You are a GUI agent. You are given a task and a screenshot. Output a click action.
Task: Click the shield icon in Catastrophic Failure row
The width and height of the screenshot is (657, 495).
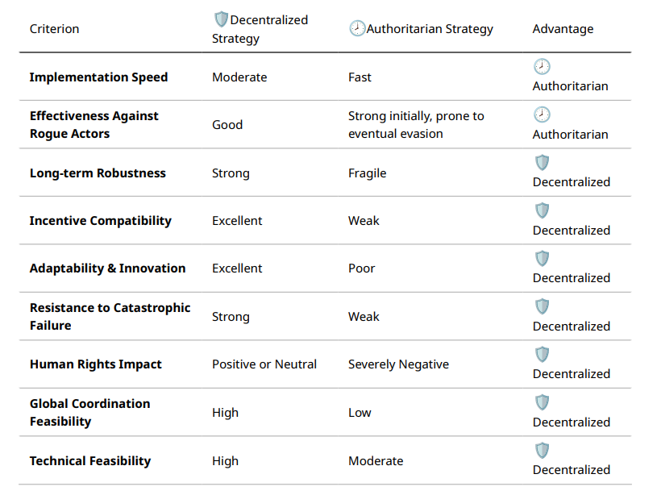pyautogui.click(x=542, y=307)
